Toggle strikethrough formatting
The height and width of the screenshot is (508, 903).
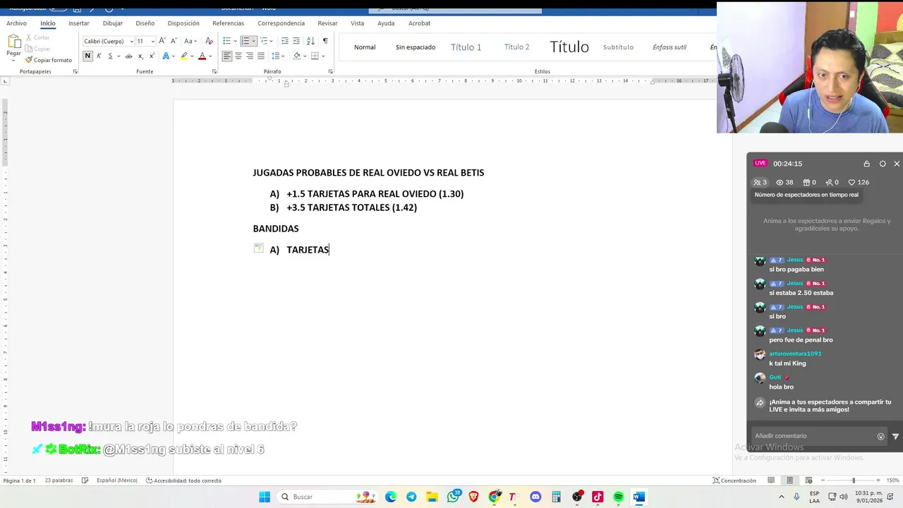pos(129,56)
